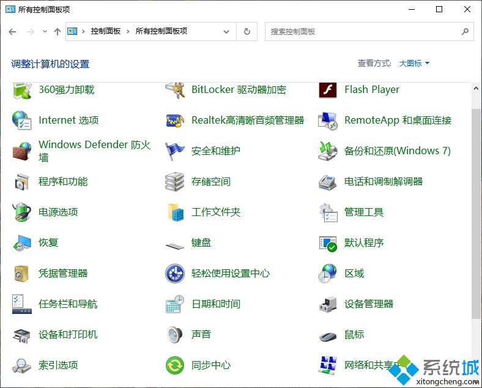
Task: Open the 日期和时间 text link
Action: (216, 304)
